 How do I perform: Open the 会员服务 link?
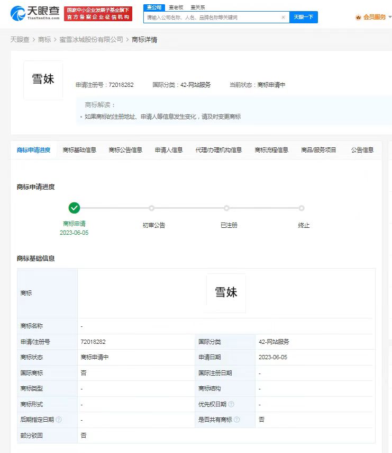(x=375, y=17)
